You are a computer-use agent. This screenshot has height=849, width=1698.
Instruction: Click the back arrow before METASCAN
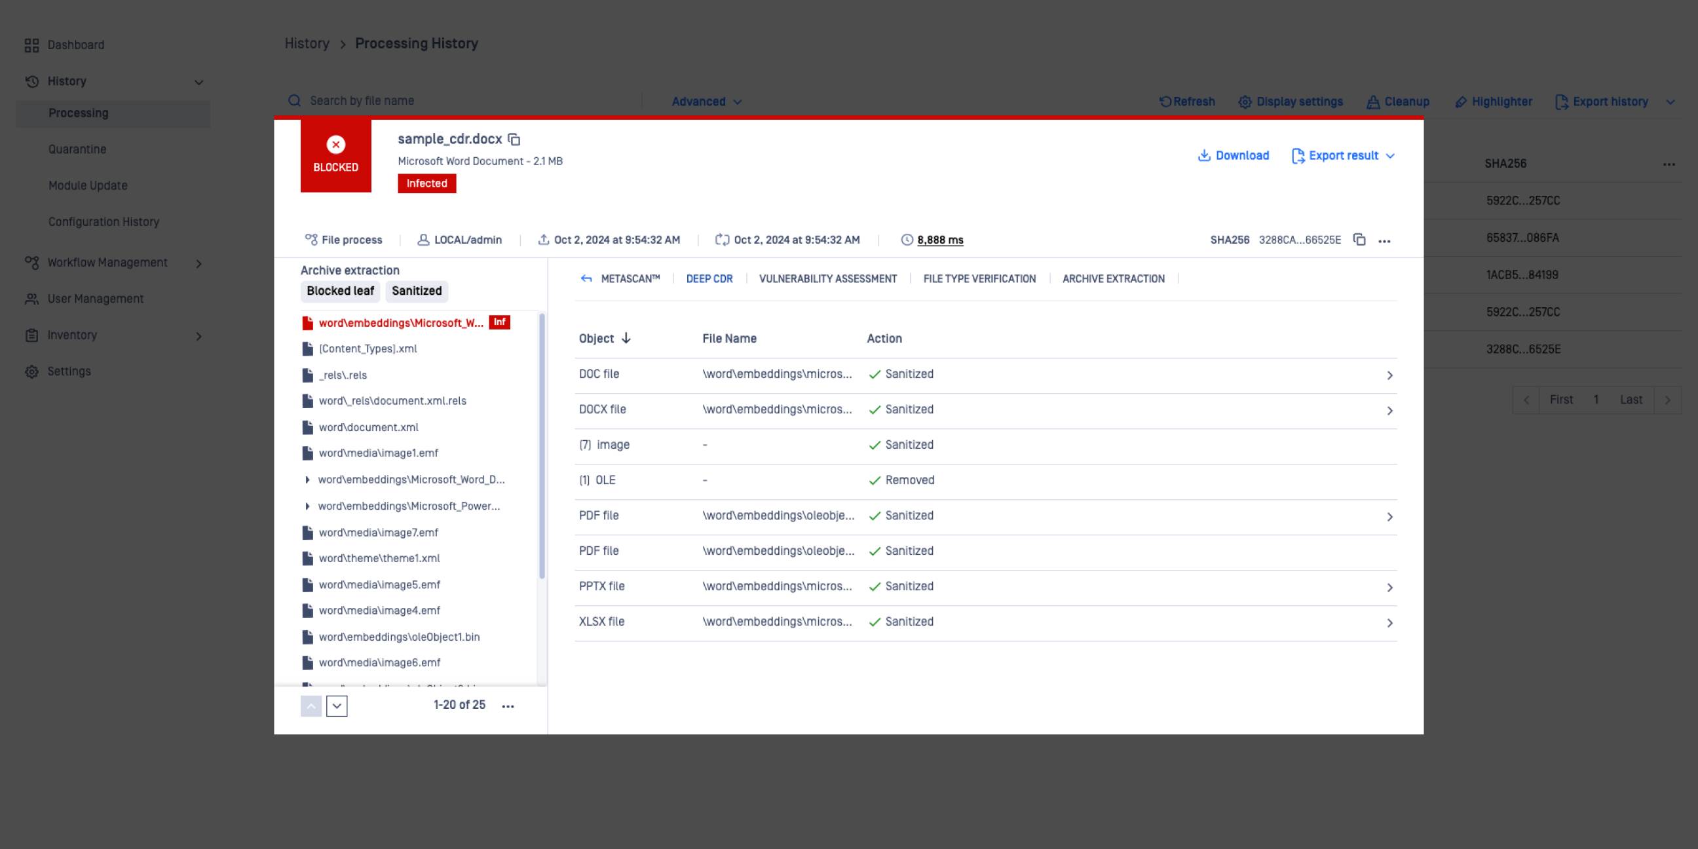pyautogui.click(x=586, y=279)
